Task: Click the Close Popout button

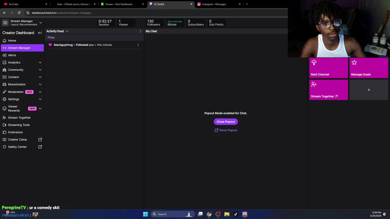Action: click(226, 122)
